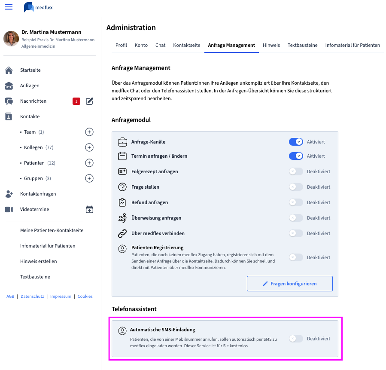Open the Team (1) contacts list
386x370 pixels.
34,132
